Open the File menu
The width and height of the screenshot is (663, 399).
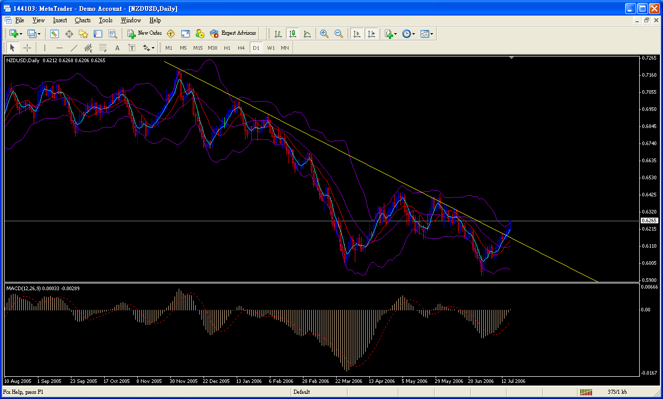[x=20, y=20]
